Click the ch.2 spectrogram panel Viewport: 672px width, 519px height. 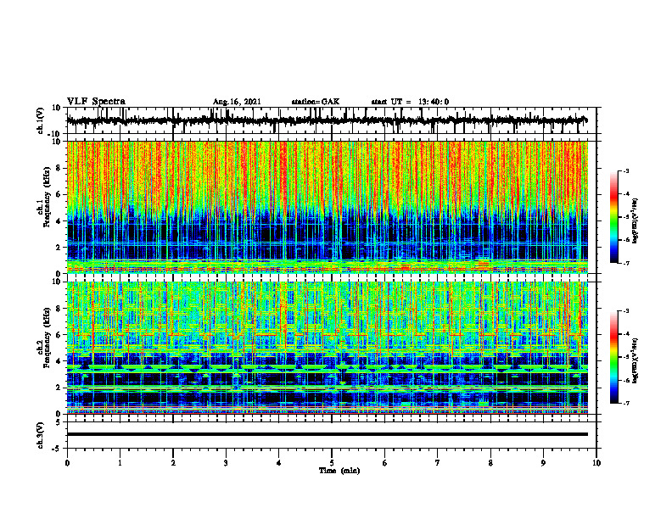point(328,348)
